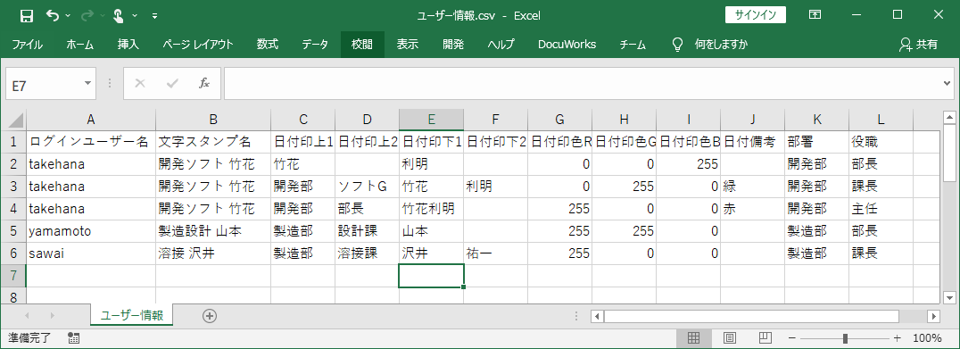Click the 緑 remark cell
This screenshot has height=349, width=960.
pyautogui.click(x=752, y=187)
